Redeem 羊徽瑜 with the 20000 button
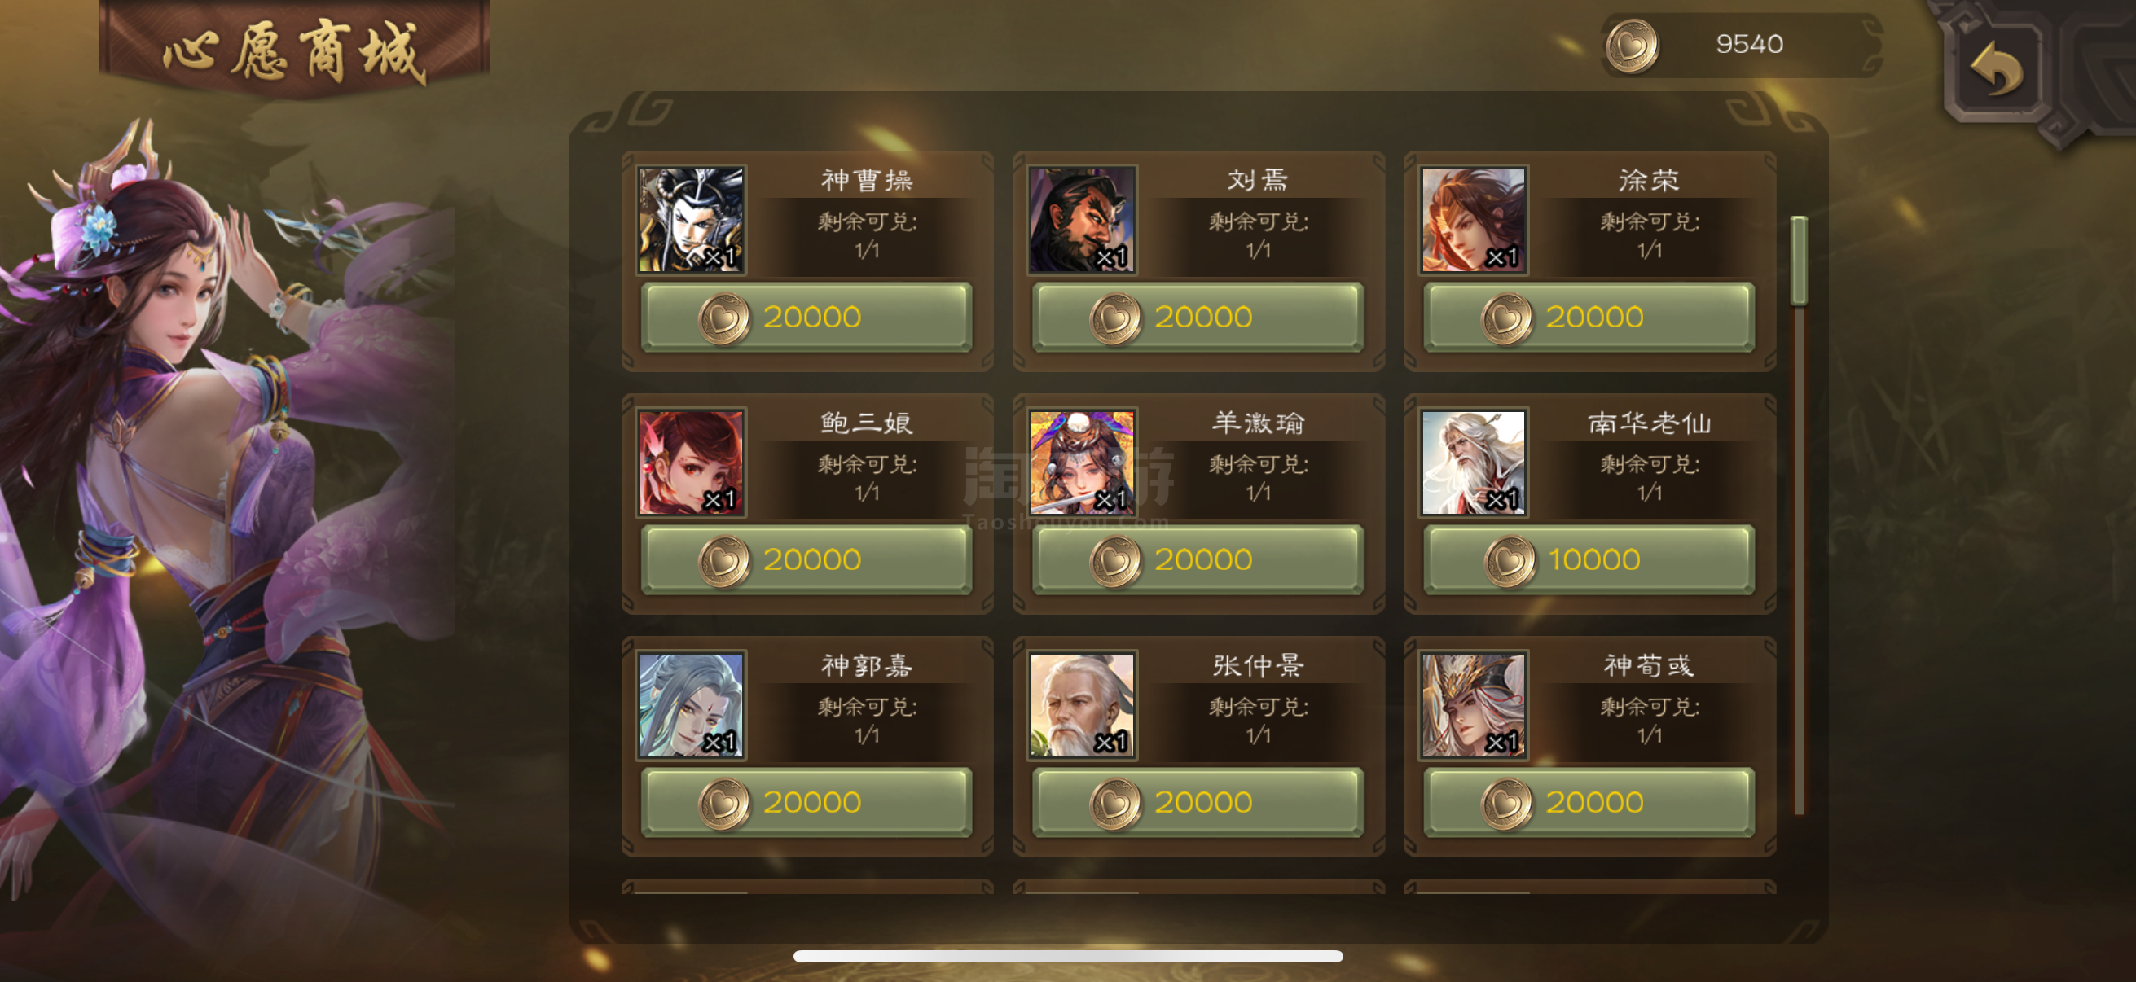Image resolution: width=2136 pixels, height=982 pixels. [1198, 560]
